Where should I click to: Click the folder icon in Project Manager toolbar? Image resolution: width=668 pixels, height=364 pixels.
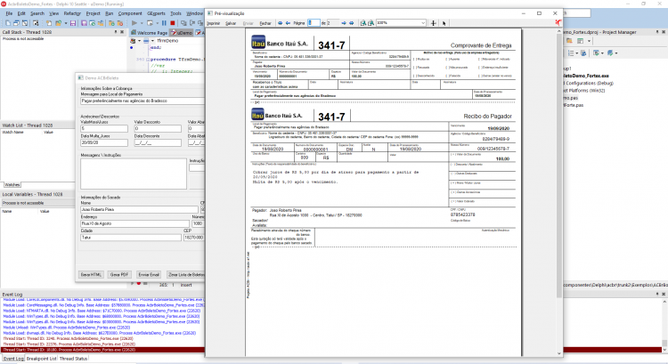coord(570,41)
